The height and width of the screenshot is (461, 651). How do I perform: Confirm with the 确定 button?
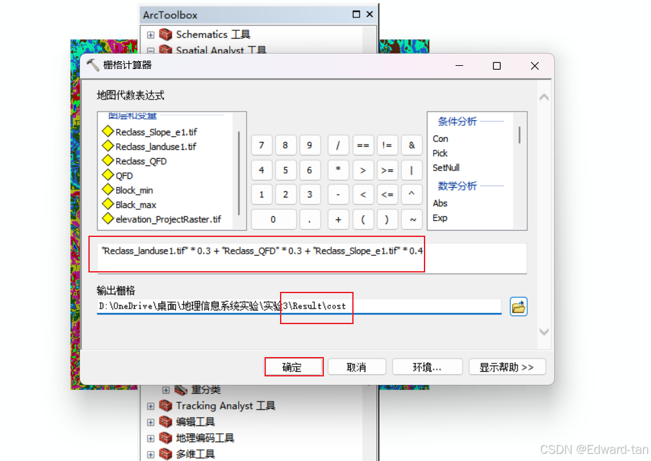coord(294,367)
